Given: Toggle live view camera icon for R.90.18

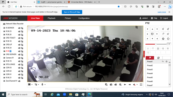Looking at the screenshot, I should (19, 41).
